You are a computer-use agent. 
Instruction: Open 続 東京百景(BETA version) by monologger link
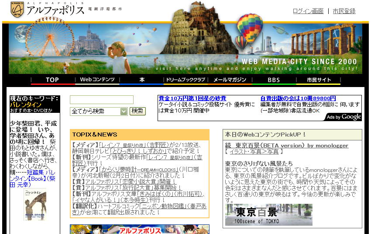[286, 146]
